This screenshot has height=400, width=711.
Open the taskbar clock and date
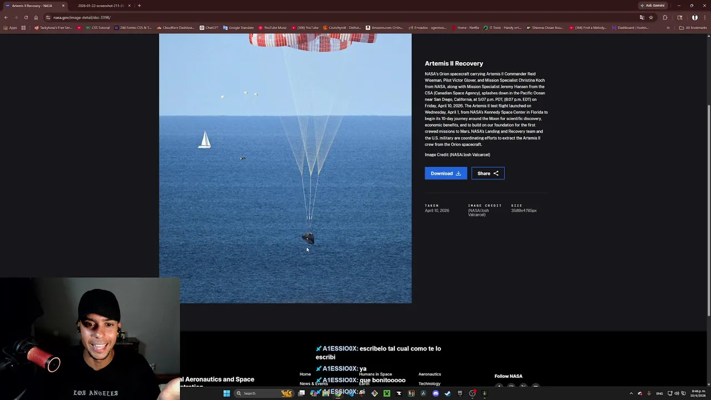698,393
